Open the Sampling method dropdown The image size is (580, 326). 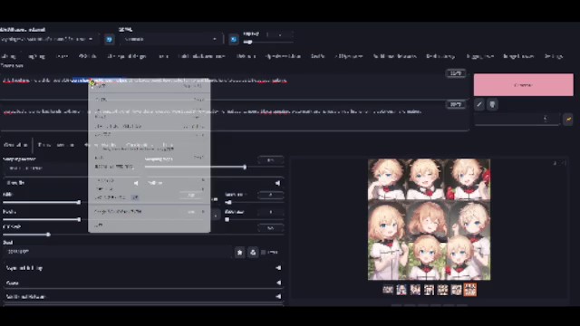point(44,168)
